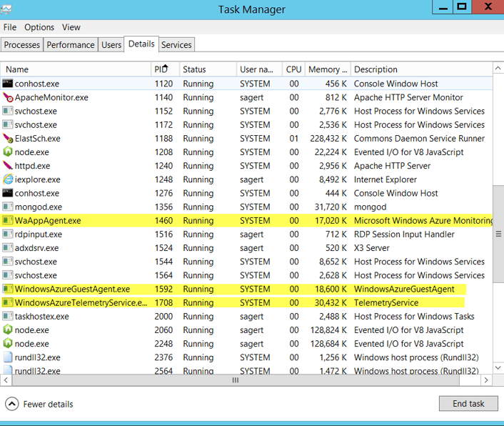Sort by the Memory column header
Image resolution: width=504 pixels, height=426 pixels.
[x=328, y=69]
